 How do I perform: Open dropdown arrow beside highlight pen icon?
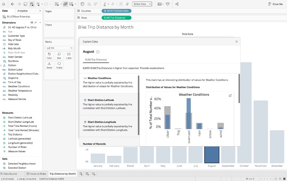coord(108,4)
